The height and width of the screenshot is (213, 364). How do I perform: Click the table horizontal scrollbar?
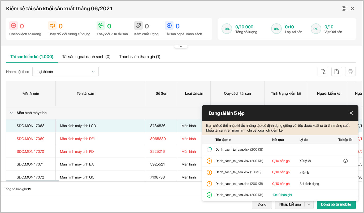pos(32,181)
